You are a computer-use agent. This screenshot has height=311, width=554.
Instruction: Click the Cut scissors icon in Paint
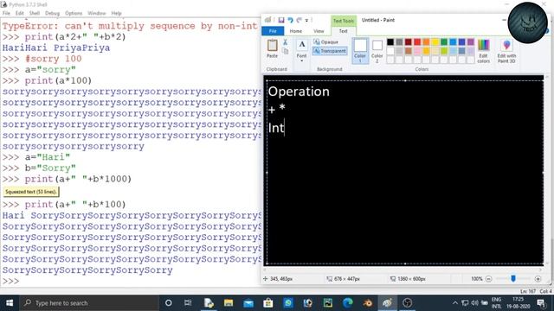[x=285, y=42]
